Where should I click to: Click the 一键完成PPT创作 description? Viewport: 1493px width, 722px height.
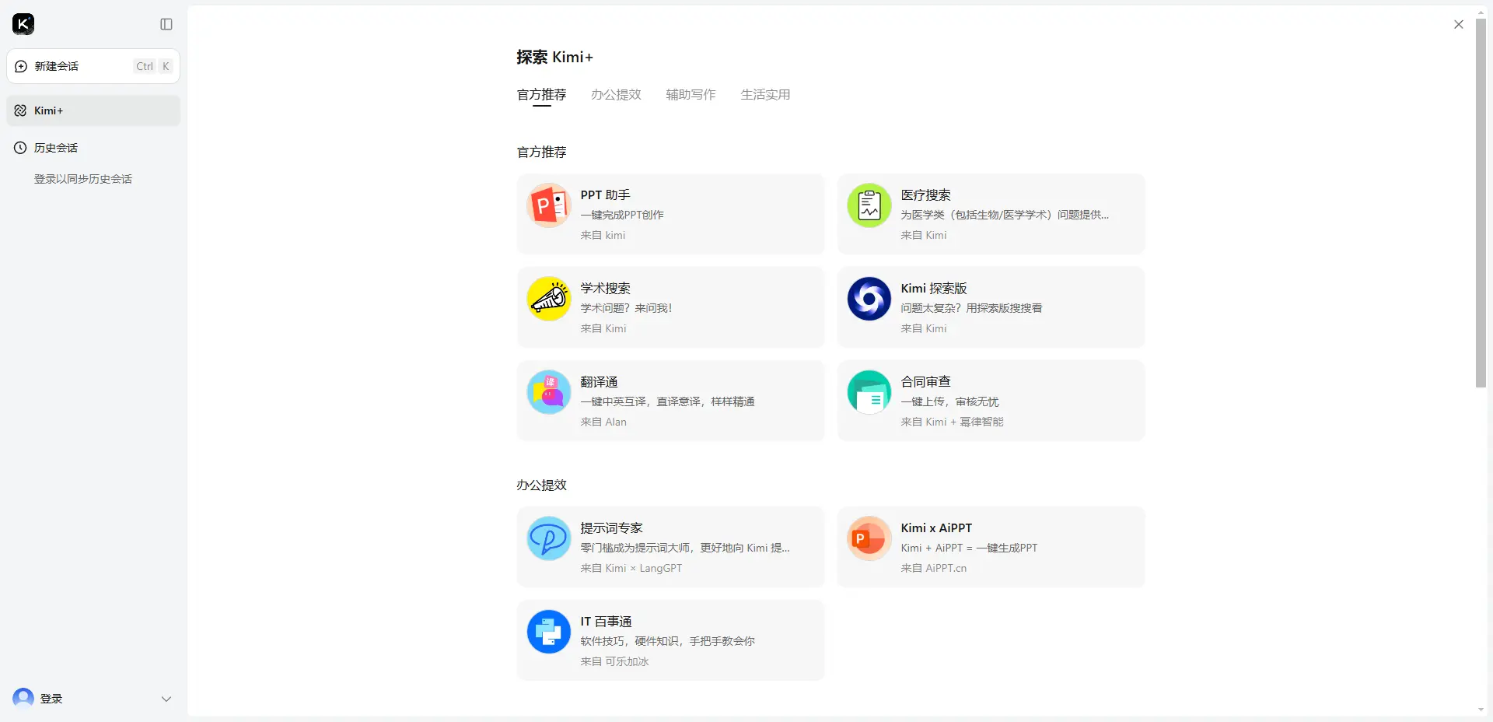[x=622, y=215]
